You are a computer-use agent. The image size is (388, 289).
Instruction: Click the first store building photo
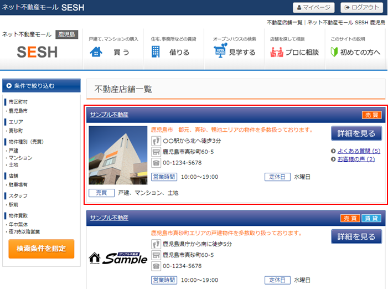(118, 156)
